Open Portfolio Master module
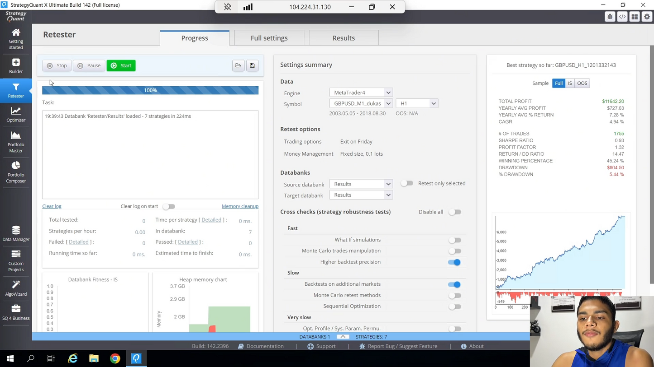Screen dimensions: 654x367 click(16, 142)
